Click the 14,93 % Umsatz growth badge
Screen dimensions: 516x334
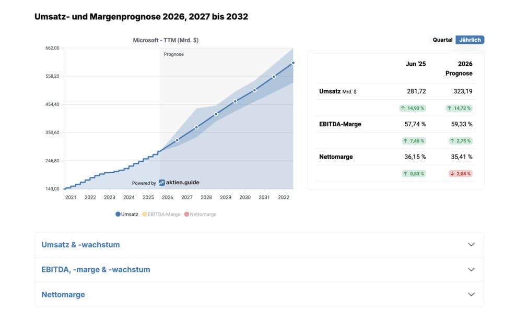coord(413,108)
